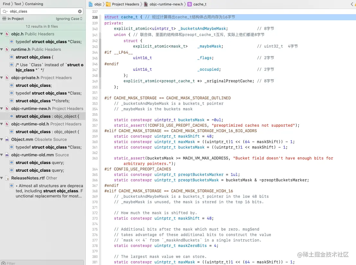Screen dimensions: 356x265
Task: Click '12 results in 8 files' summary
Action: [42, 26]
